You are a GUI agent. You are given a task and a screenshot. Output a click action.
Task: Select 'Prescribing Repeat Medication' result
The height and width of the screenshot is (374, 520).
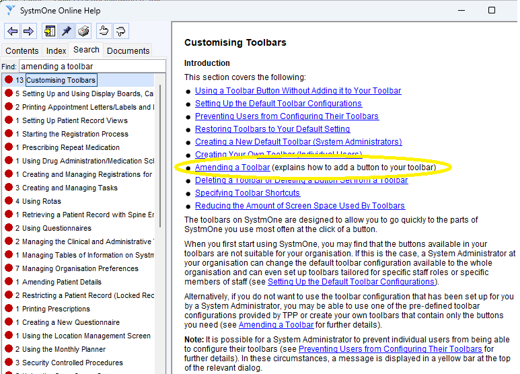point(71,147)
